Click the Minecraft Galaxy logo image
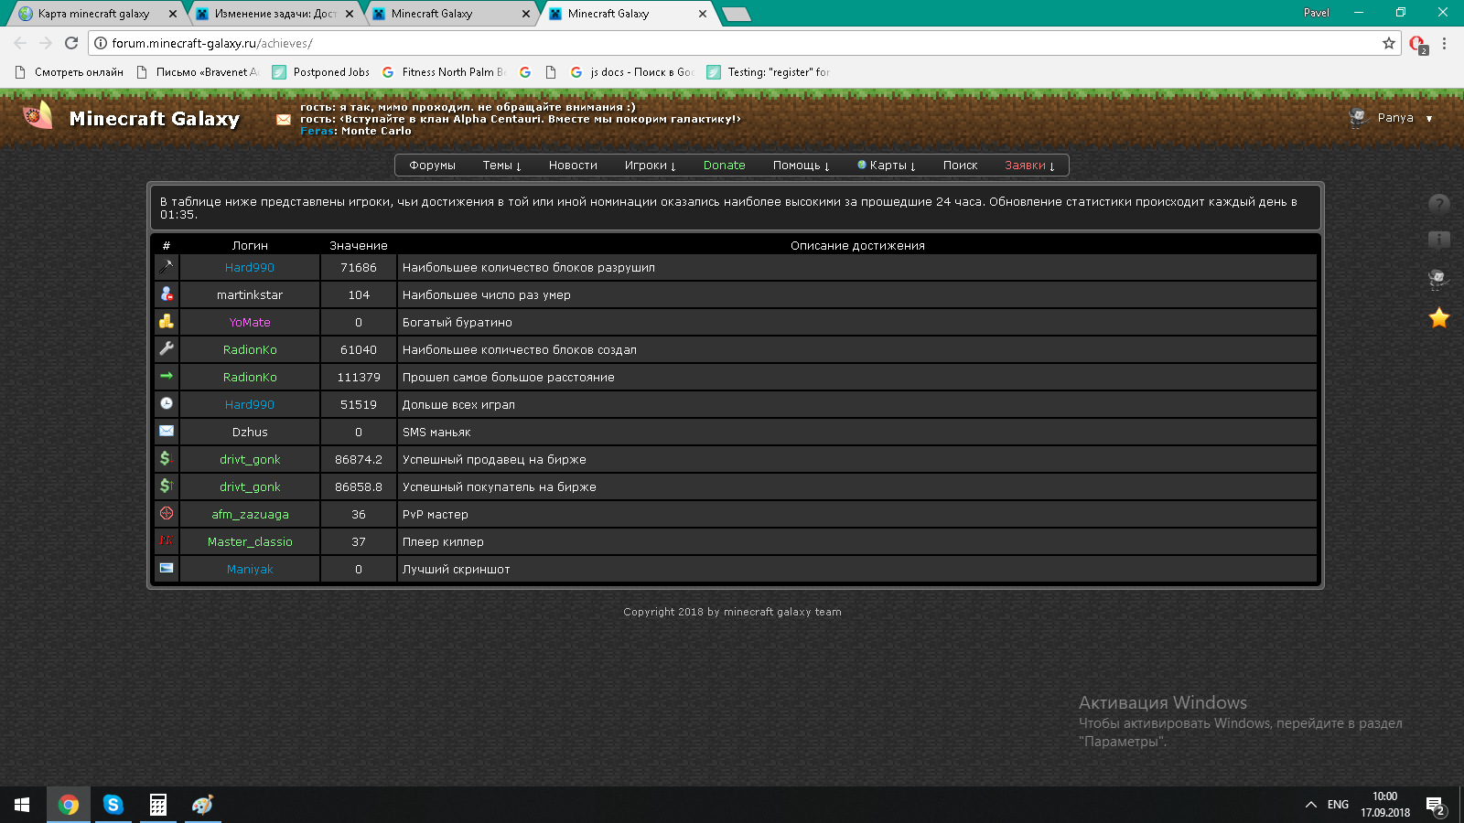The image size is (1464, 823). point(38,116)
